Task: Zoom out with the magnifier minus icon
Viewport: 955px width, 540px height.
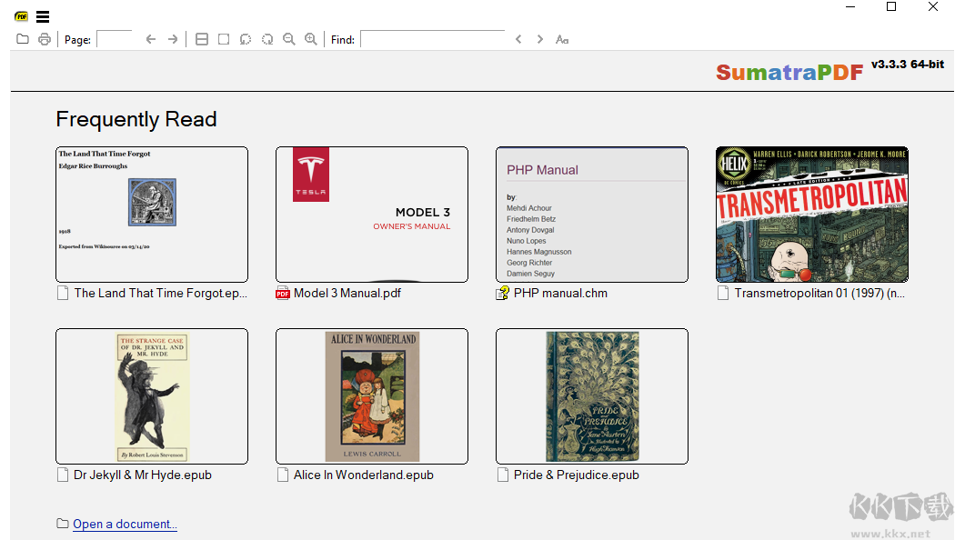Action: (x=289, y=39)
